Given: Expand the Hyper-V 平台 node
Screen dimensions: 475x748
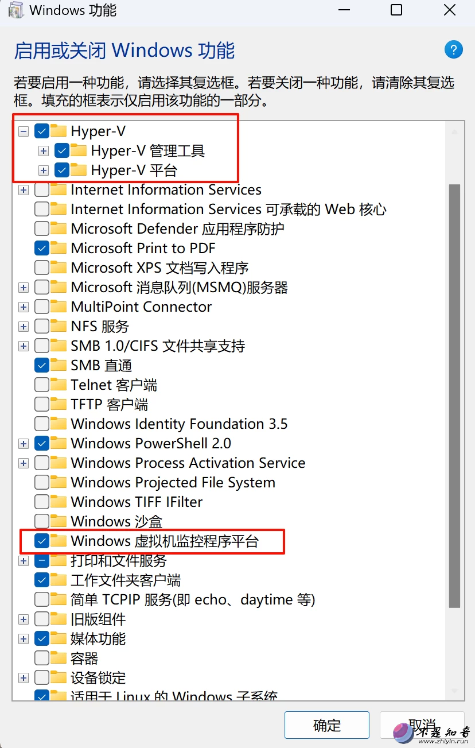Looking at the screenshot, I should [x=43, y=170].
